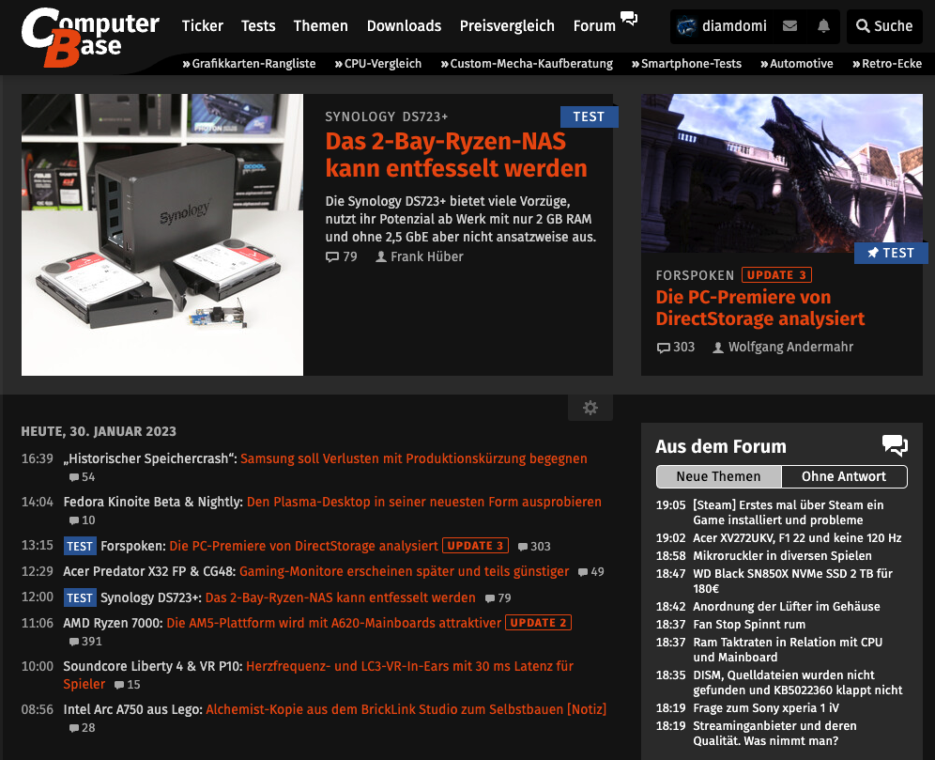The width and height of the screenshot is (935, 760).
Task: Open the Ticker menu
Action: tap(202, 26)
